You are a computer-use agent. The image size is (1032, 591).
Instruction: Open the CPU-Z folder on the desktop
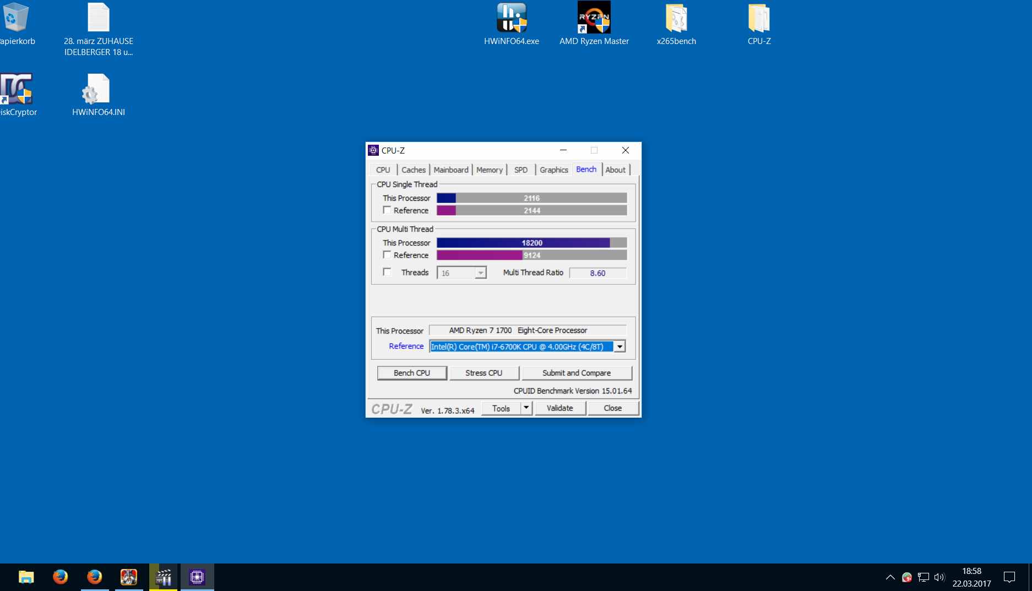759,25
